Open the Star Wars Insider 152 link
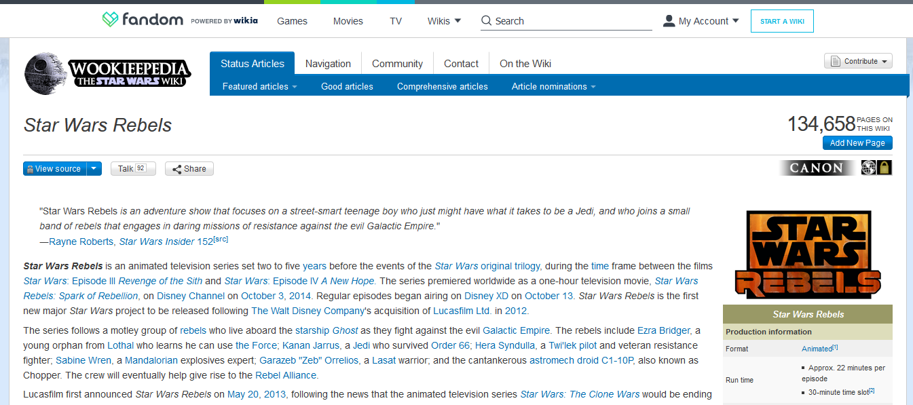 166,242
